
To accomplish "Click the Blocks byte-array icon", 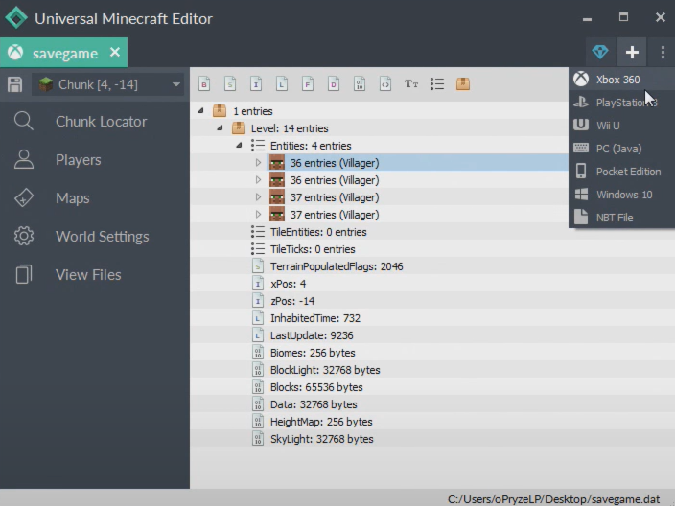I will pyautogui.click(x=257, y=387).
